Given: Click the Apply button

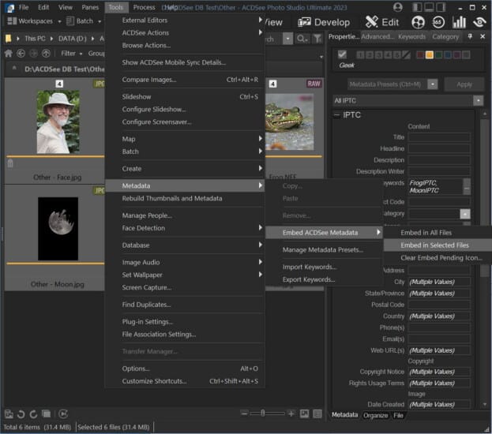Looking at the screenshot, I should (x=464, y=84).
